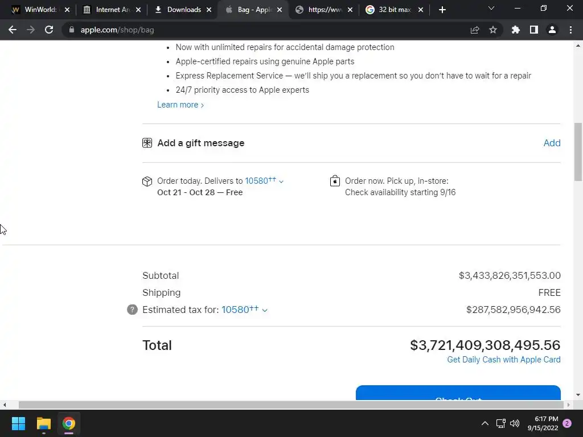Click the tax amount $287,582,956,942.56
This screenshot has width=583, height=437.
(x=513, y=310)
